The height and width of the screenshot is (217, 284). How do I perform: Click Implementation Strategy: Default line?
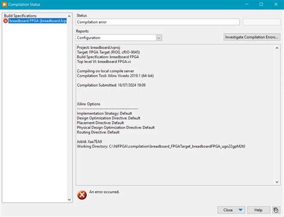[104, 113]
